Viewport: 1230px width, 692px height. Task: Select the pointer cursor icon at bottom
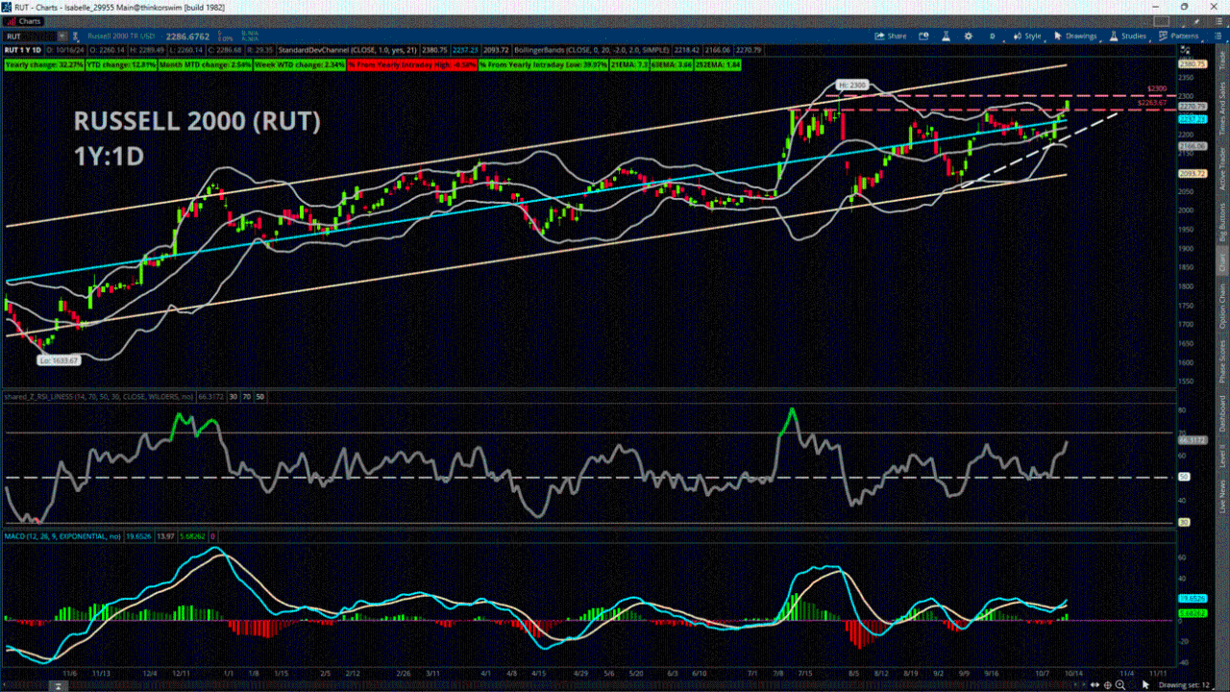pos(1145,684)
